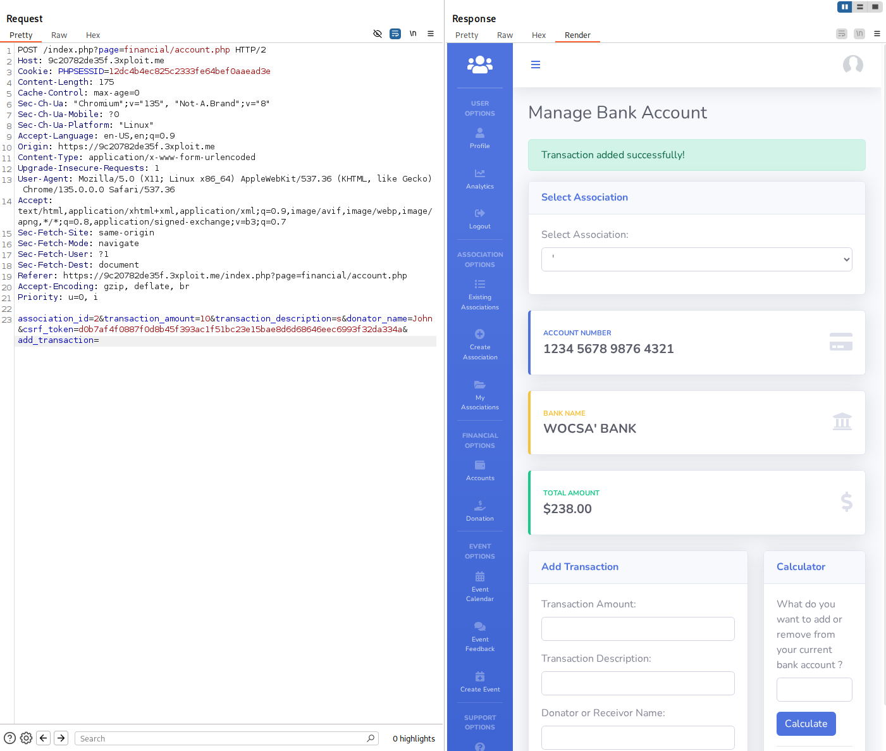Toggle request line wrap icon
The image size is (886, 751).
[395, 34]
